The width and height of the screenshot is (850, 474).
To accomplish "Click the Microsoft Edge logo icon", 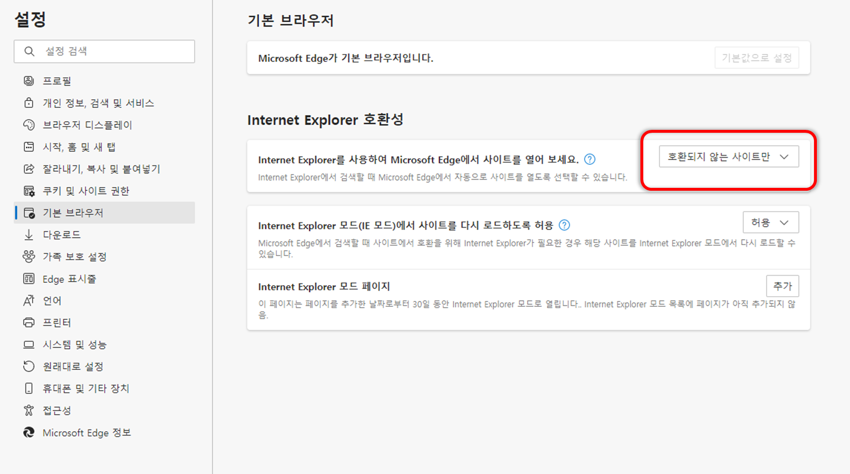I will pos(29,432).
